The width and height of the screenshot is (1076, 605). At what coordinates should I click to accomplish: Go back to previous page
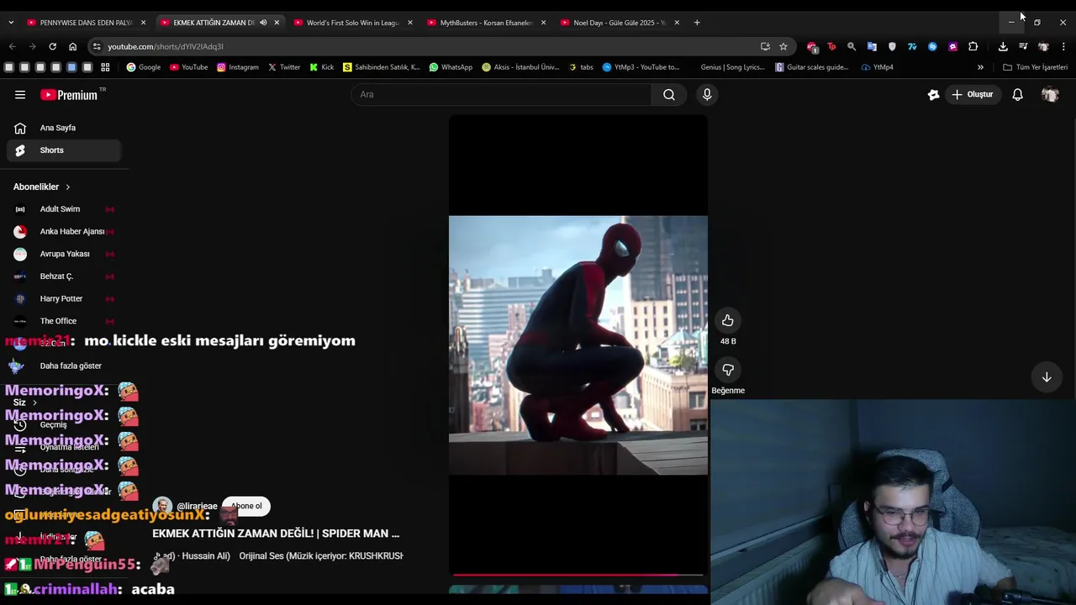12,46
